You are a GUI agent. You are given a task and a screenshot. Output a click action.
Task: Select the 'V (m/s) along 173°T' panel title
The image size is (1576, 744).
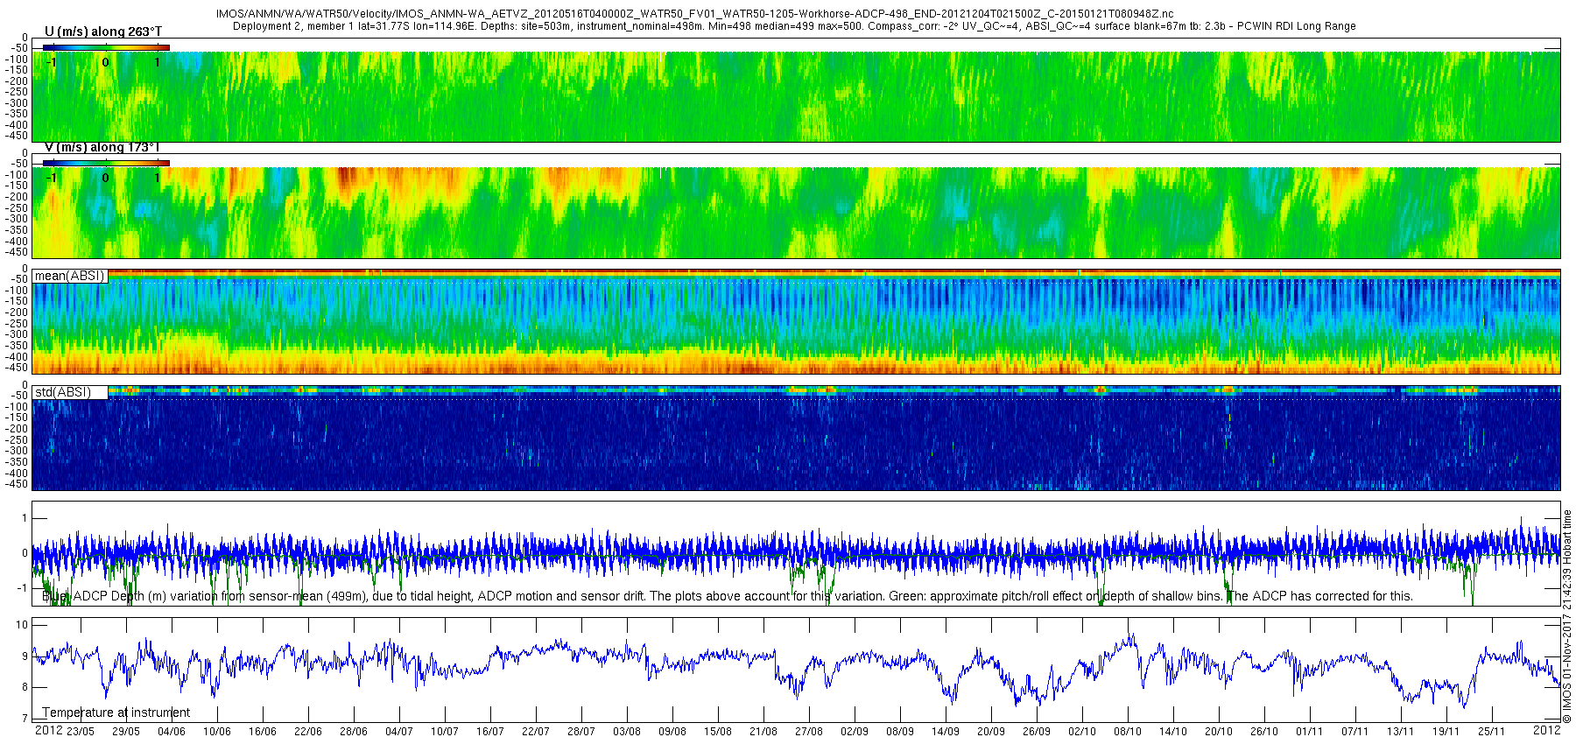[102, 148]
